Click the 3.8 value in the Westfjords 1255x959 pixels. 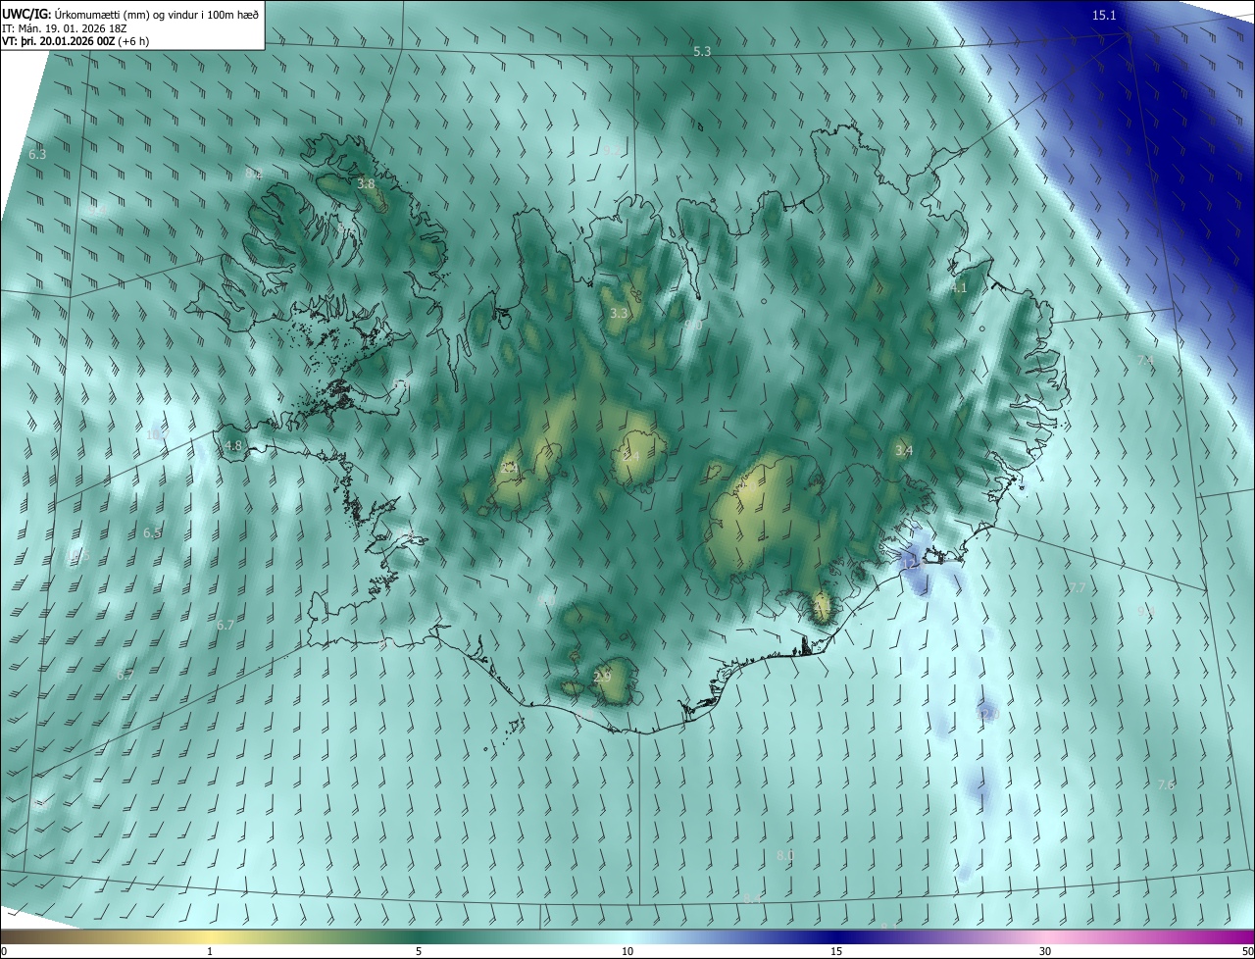pos(366,183)
